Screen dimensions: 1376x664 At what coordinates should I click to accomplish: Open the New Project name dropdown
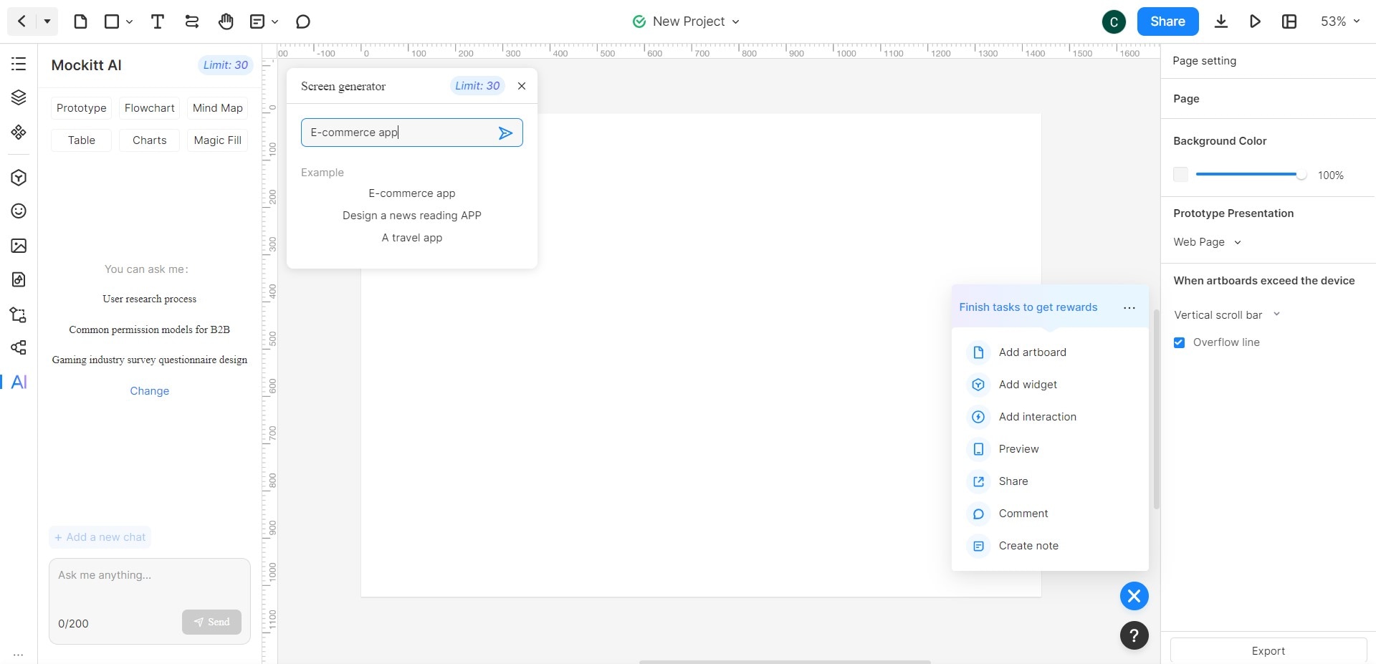(687, 21)
